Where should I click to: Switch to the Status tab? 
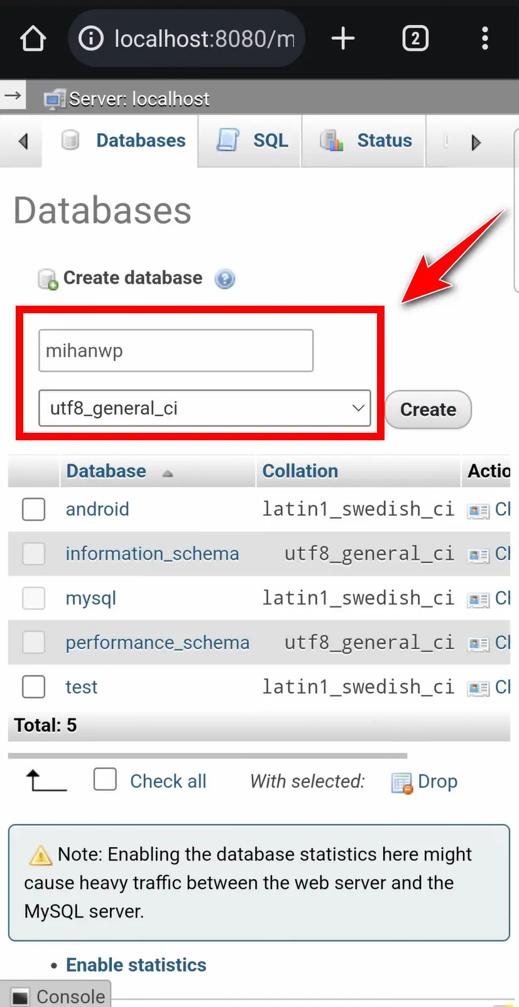click(x=366, y=140)
